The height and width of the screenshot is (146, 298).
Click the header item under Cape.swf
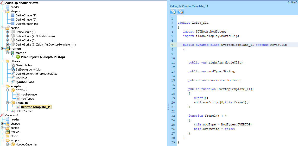tap(15, 119)
